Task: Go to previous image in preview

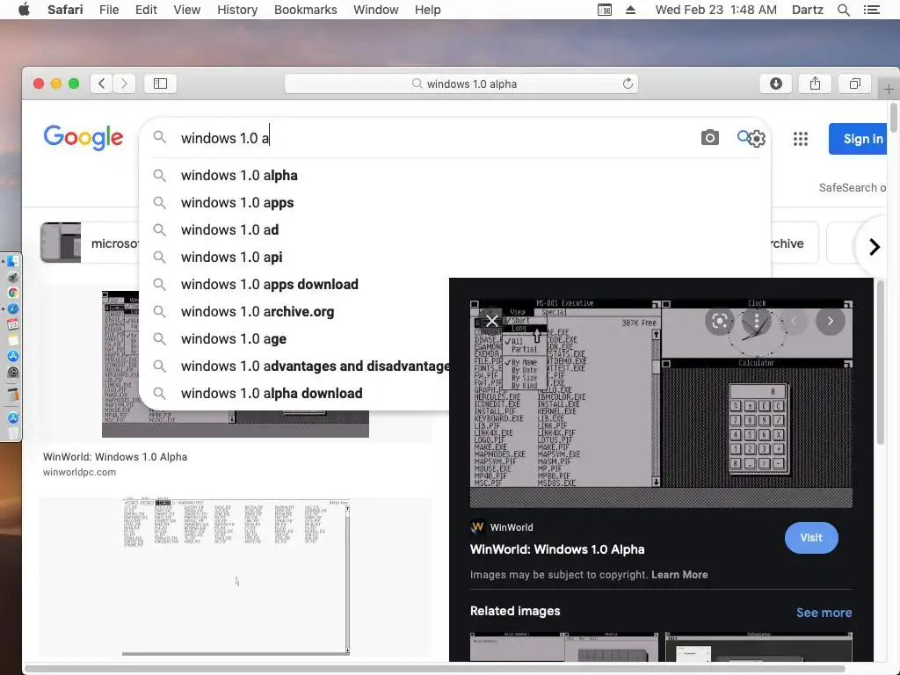Action: tap(794, 321)
